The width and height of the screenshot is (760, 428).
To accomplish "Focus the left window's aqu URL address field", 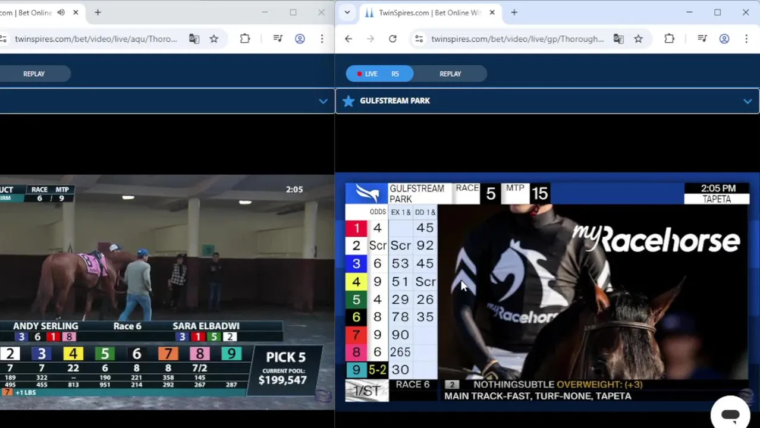I will click(x=96, y=39).
